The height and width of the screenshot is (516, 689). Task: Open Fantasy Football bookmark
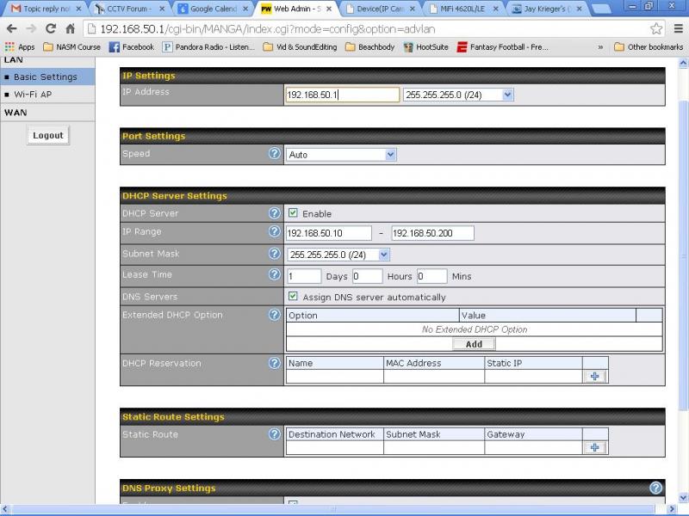(x=502, y=47)
